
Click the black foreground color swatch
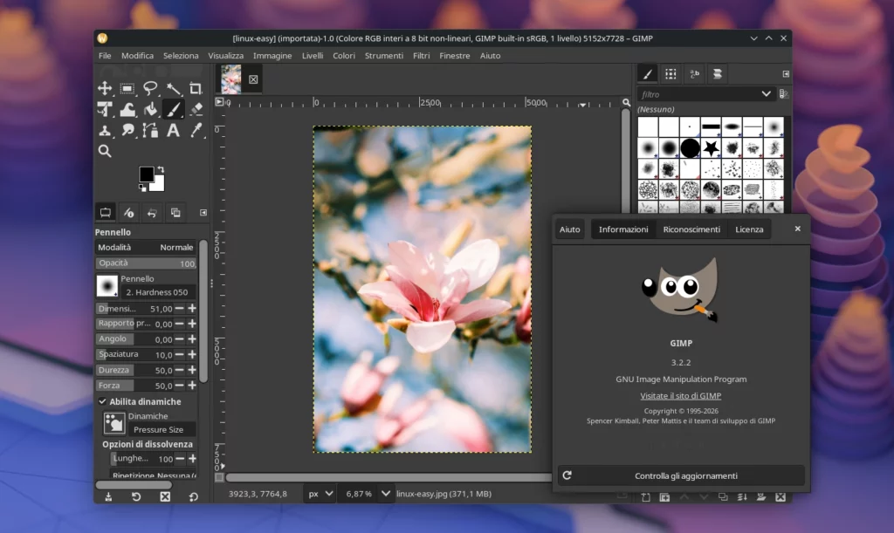(147, 174)
